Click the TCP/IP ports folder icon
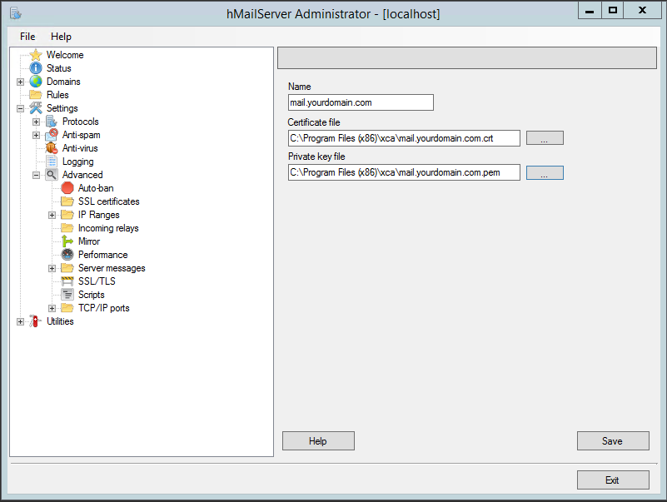 67,308
